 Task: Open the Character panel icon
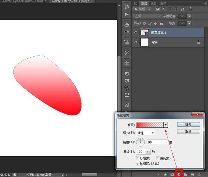[127, 105]
